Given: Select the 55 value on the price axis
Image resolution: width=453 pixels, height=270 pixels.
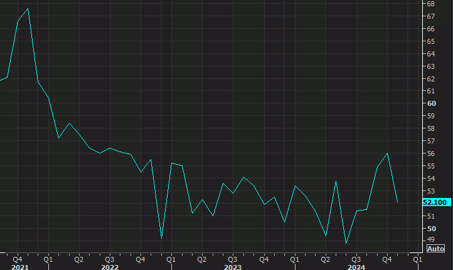Looking at the screenshot, I should [431, 166].
